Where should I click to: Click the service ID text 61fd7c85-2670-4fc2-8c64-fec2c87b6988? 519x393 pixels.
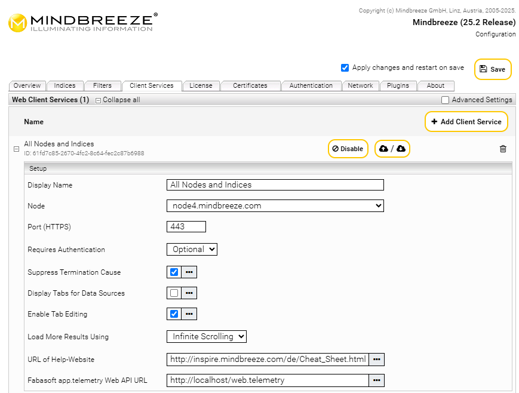point(84,153)
